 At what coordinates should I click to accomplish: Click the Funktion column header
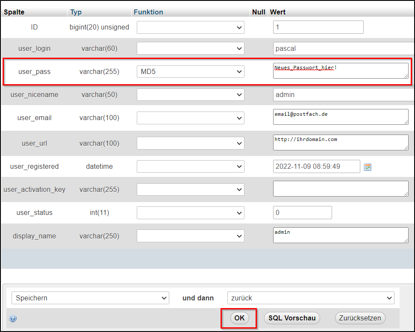148,12
